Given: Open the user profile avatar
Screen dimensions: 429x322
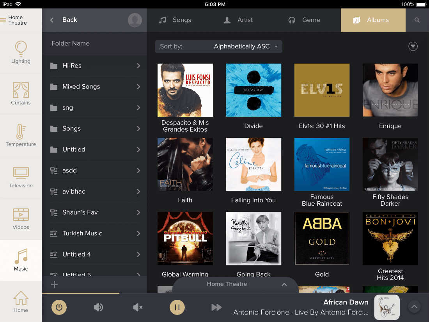Looking at the screenshot, I should coord(135,20).
